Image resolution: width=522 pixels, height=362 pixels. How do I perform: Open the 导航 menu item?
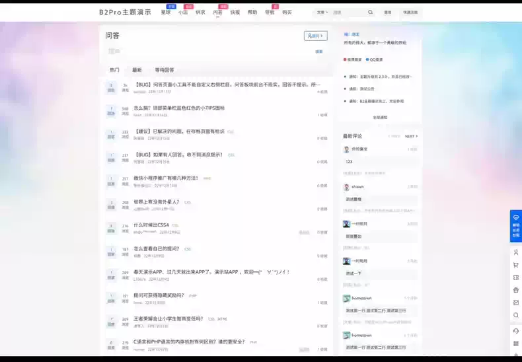click(270, 13)
